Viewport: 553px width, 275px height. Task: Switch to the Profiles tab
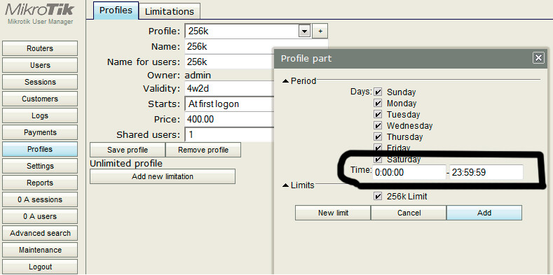116,10
